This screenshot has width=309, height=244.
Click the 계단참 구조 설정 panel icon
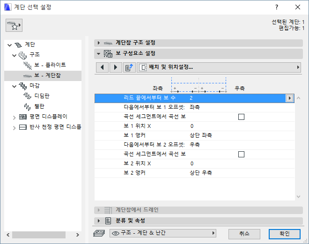[108, 43]
